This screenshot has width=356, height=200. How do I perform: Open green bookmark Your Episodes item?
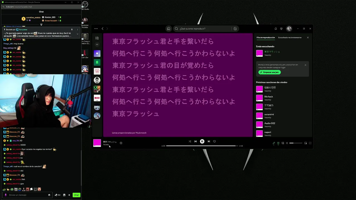(x=97, y=62)
